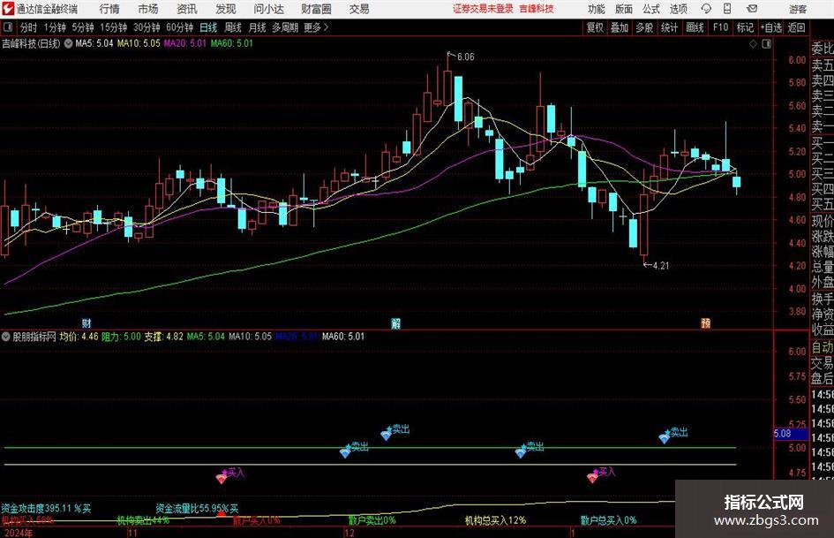Viewport: 834px width, 538px height.
Task: Open the 发现 menu
Action: click(x=226, y=9)
